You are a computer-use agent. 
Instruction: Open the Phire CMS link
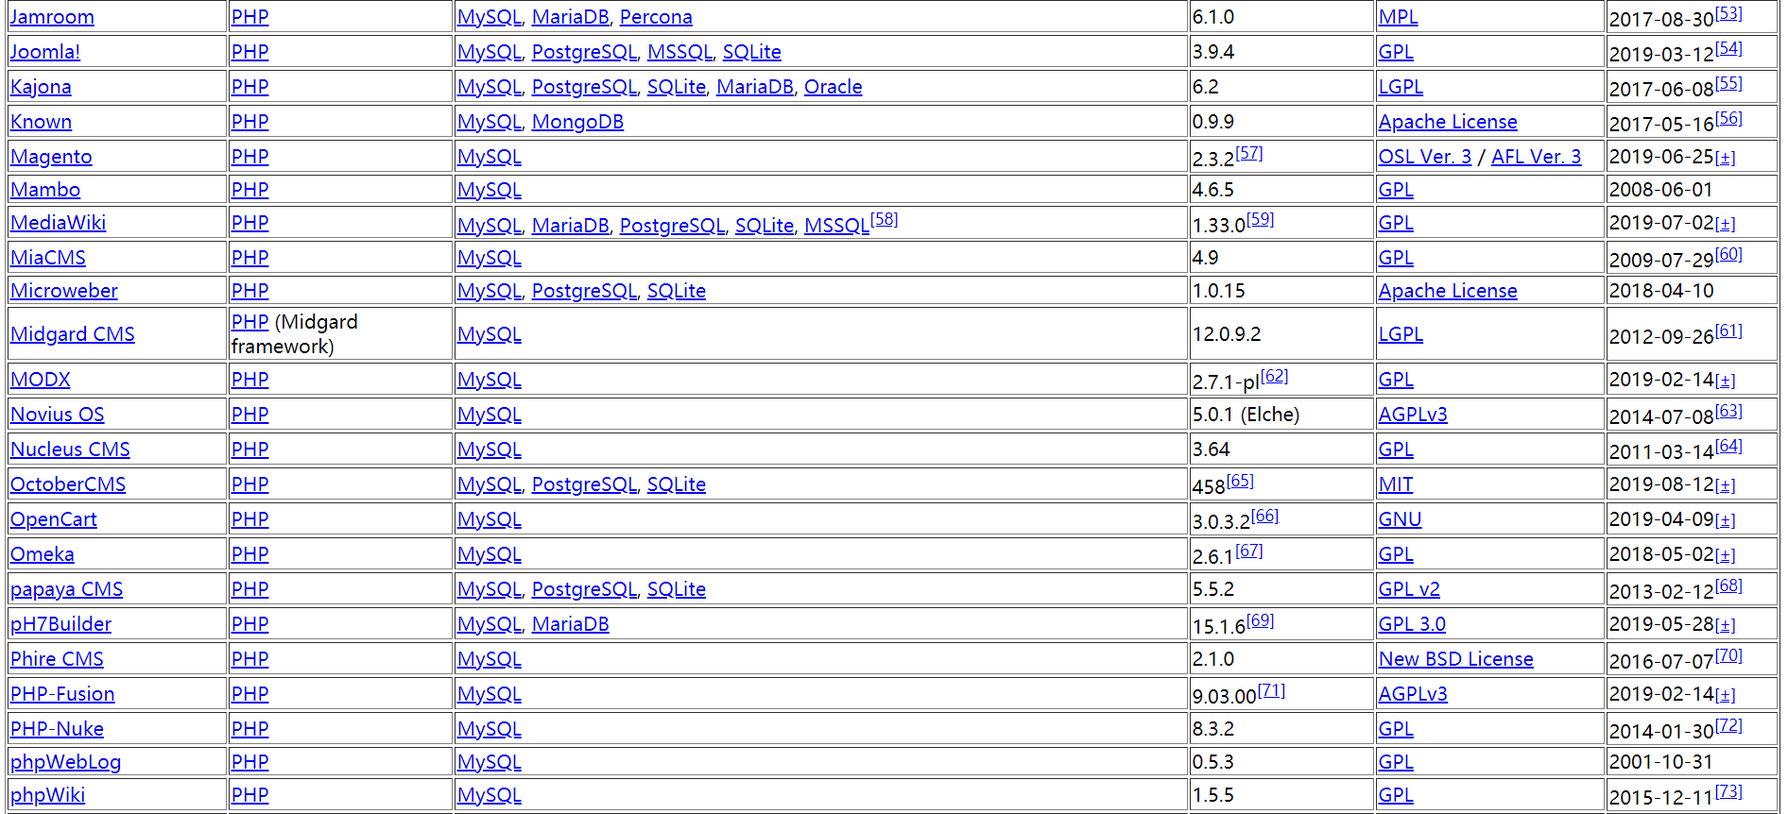pyautogui.click(x=57, y=659)
